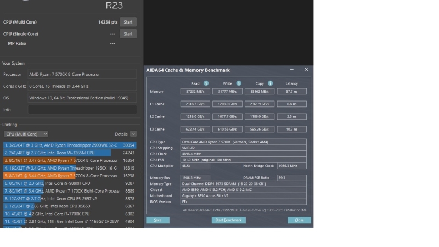
Task: Click Memory Bus 1986.3 MHz value
Action: point(195,178)
